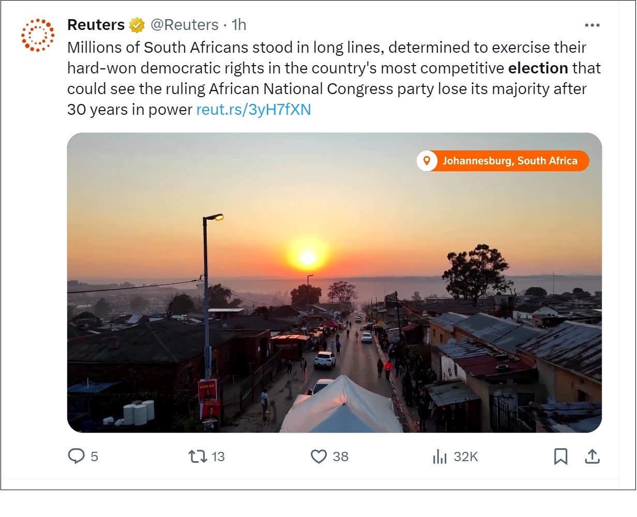The width and height of the screenshot is (637, 517).
Task: Open the @Reuters handle link
Action: coord(185,25)
